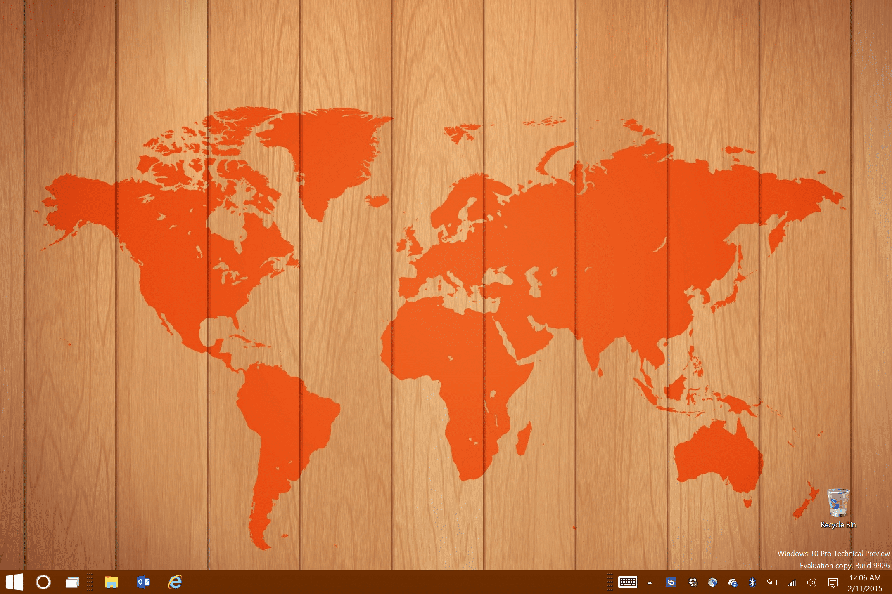Open Outlook from the taskbar
This screenshot has width=892, height=594.
point(143,582)
